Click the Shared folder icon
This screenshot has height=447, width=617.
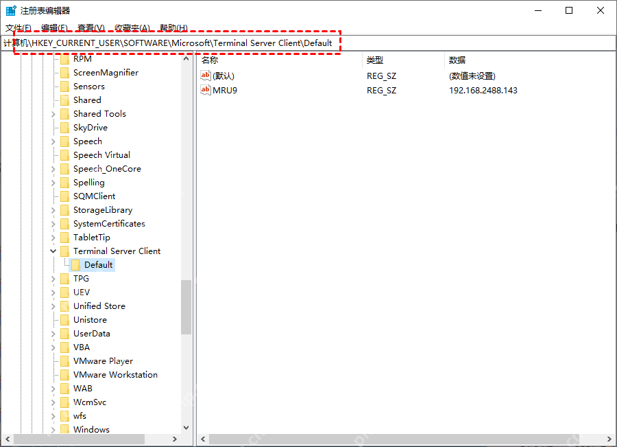pos(65,100)
